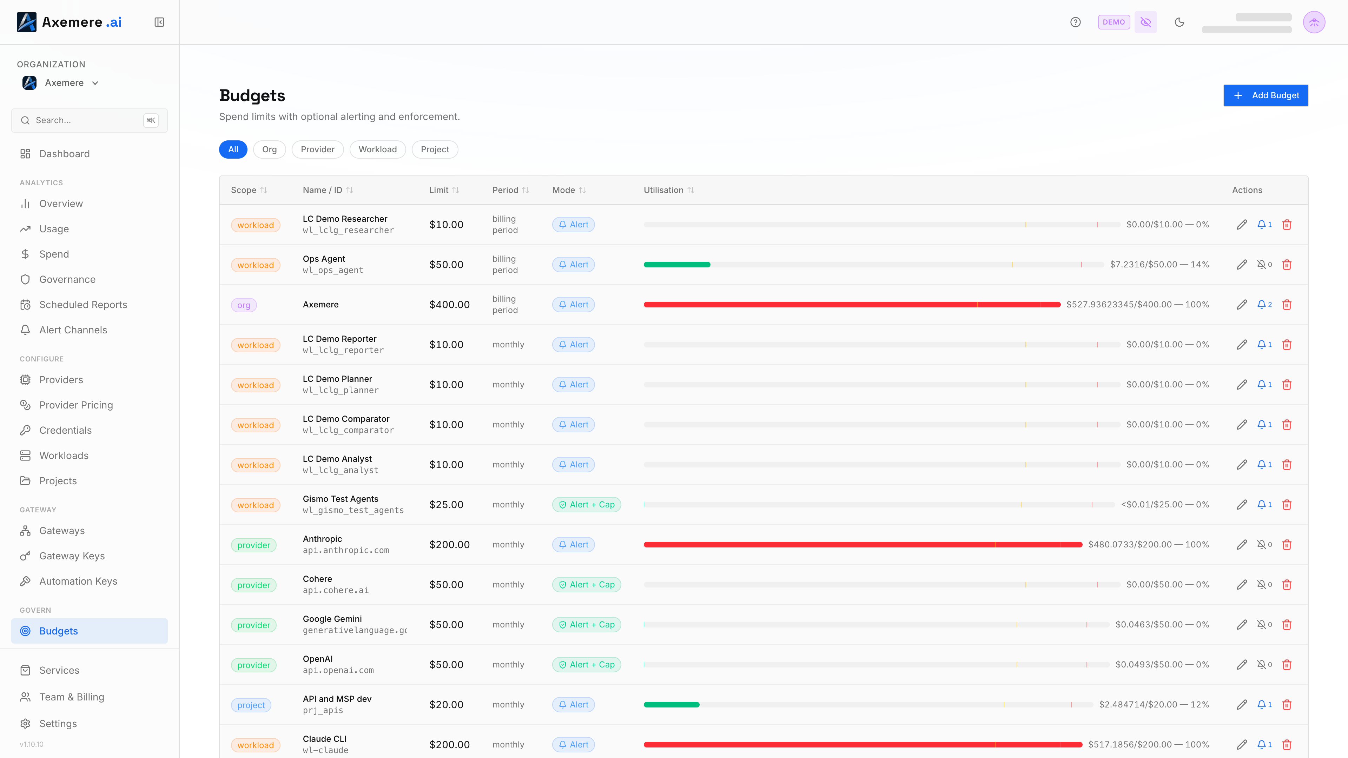Delete Anthropic provider budget
Viewport: 1348px width, 758px height.
click(1287, 545)
